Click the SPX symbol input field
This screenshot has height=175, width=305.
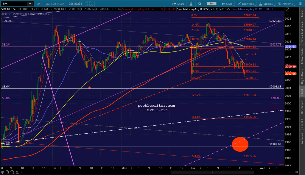coord(14,4)
